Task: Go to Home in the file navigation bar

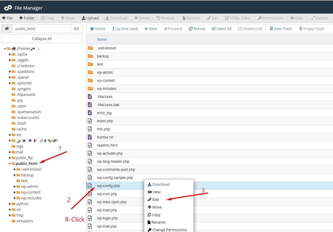Action: (x=98, y=29)
